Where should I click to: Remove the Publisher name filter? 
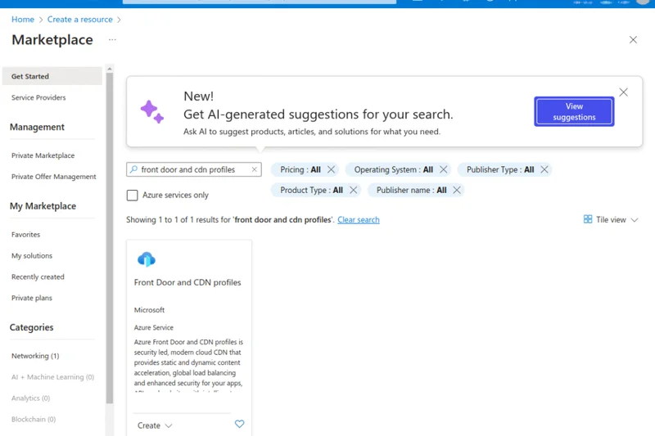(x=457, y=190)
